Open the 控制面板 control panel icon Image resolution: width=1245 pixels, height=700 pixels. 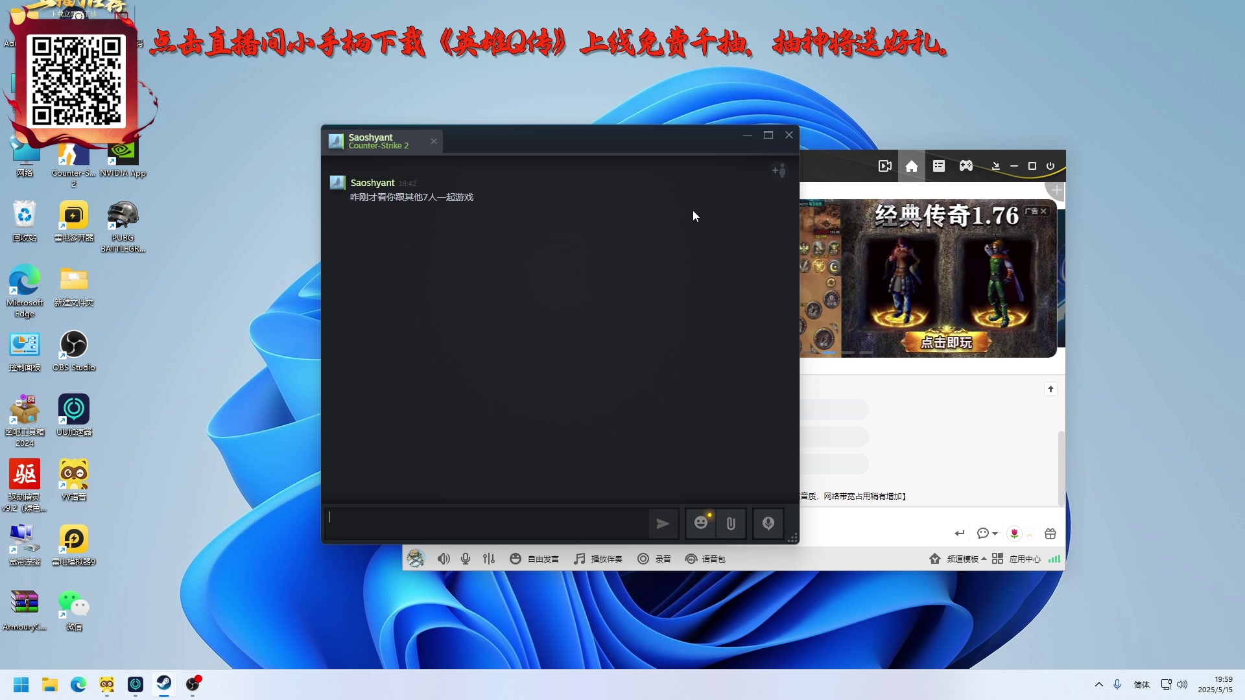25,351
